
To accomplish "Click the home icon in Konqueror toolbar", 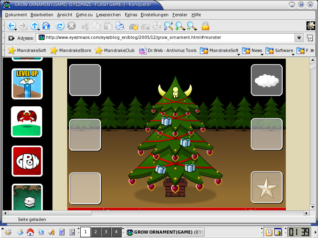I will pyautogui.click(x=46, y=26).
